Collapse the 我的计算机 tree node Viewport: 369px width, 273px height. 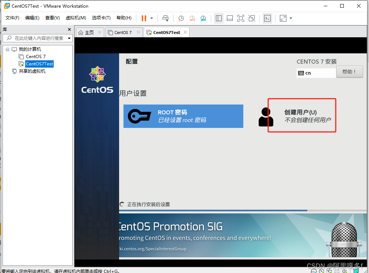pos(7,49)
